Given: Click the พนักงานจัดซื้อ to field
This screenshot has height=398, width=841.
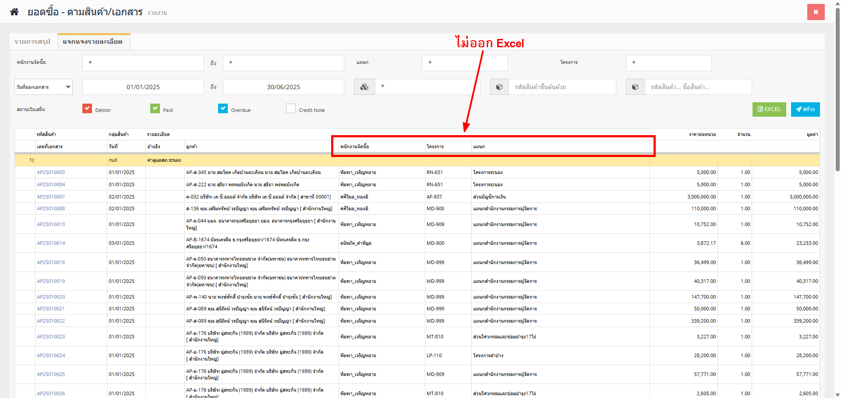Looking at the screenshot, I should [x=283, y=63].
